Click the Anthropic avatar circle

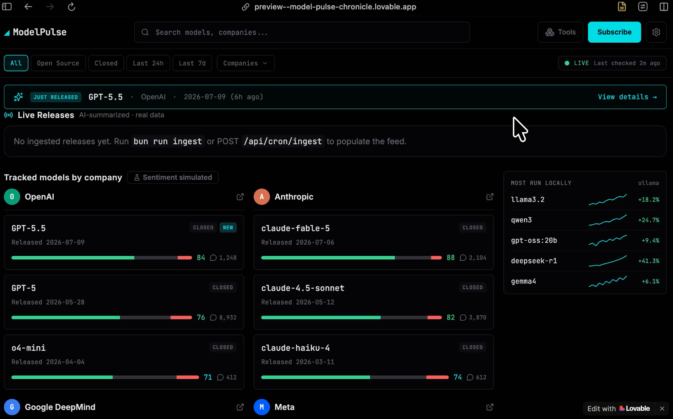click(262, 197)
